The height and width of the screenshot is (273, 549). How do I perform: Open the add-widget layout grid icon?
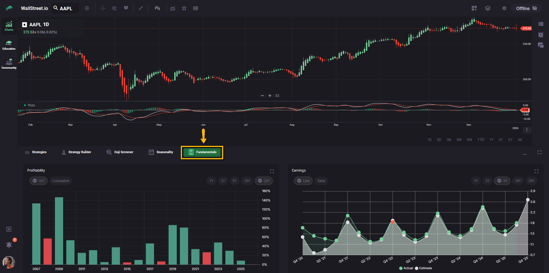click(474, 8)
